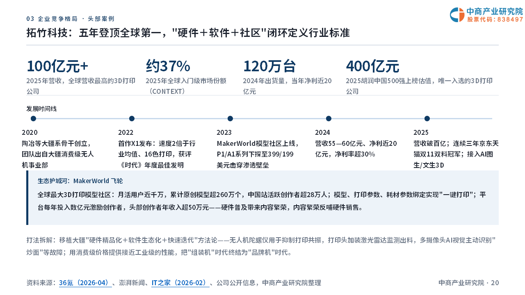525x295 pixels.
Task: Click the section label 03 企业竞争格局 · 头部案例
Action: tap(70, 19)
